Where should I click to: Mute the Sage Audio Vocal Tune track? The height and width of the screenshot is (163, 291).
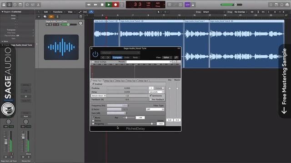47,24
